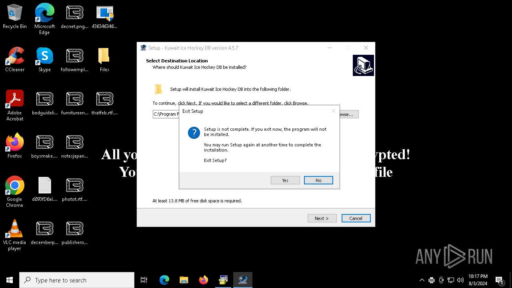Select the decemberp file icon

44,233
